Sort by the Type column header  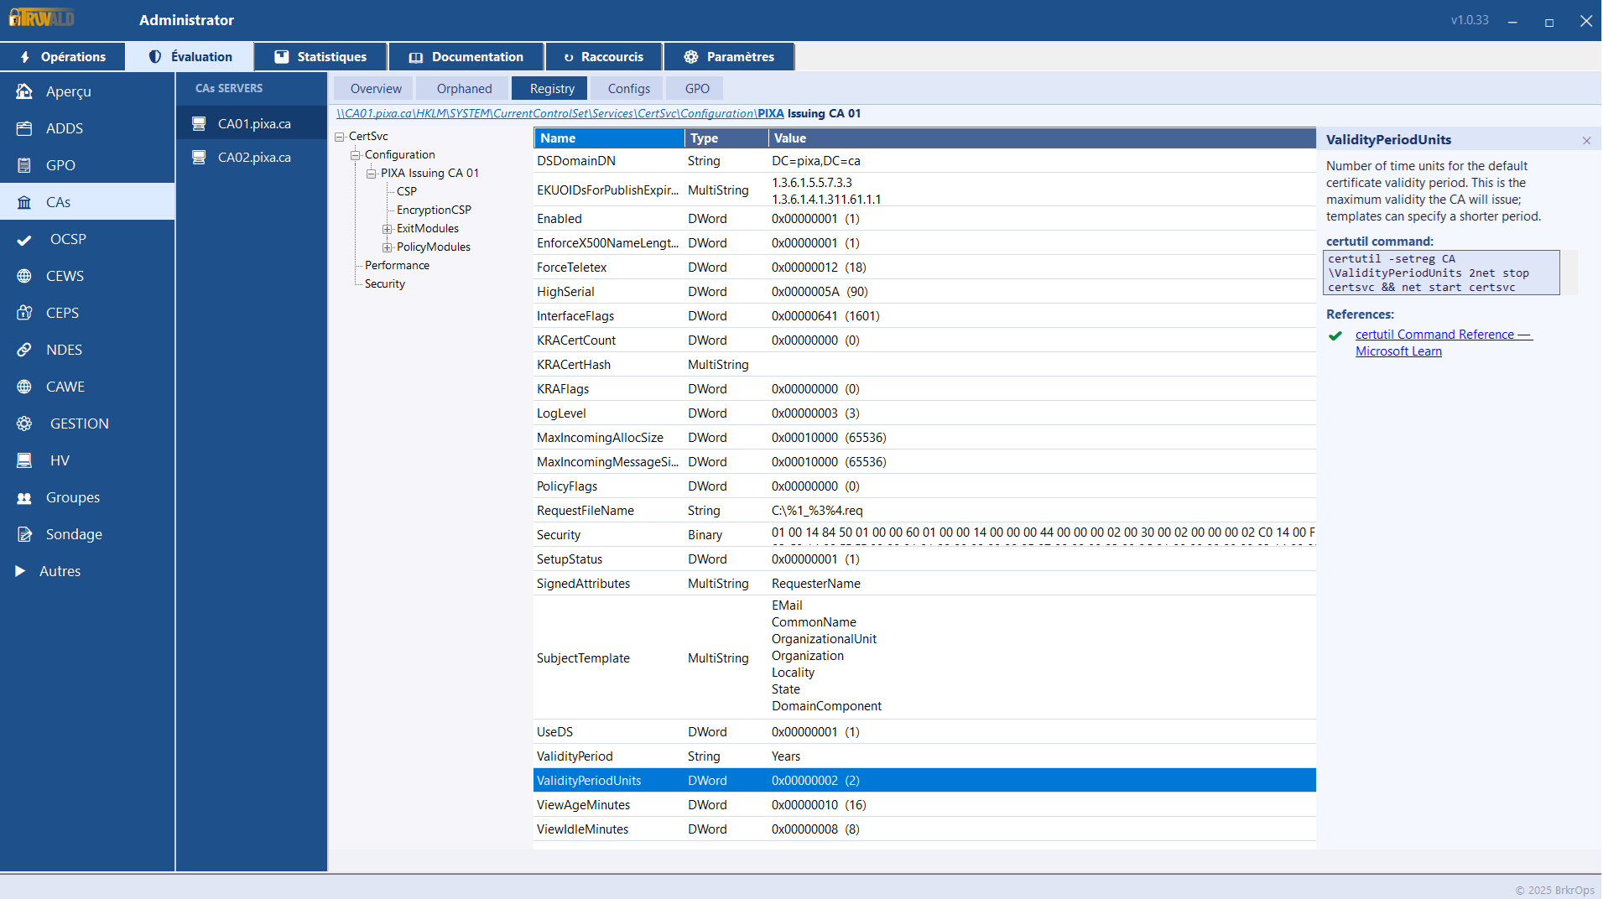[726, 138]
